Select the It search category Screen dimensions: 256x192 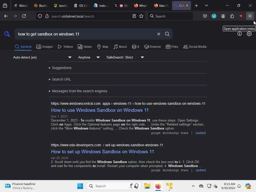(x=135, y=47)
